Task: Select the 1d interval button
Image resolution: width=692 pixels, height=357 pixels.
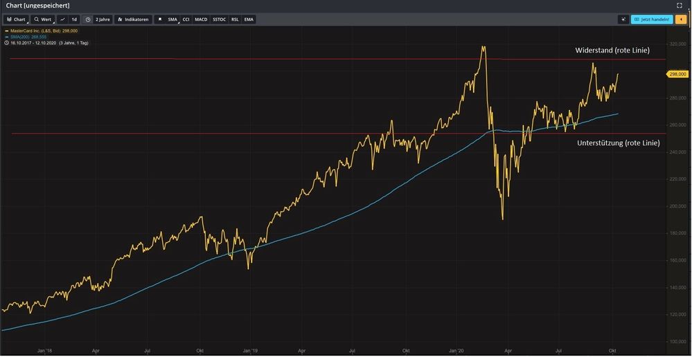Action: [x=75, y=19]
